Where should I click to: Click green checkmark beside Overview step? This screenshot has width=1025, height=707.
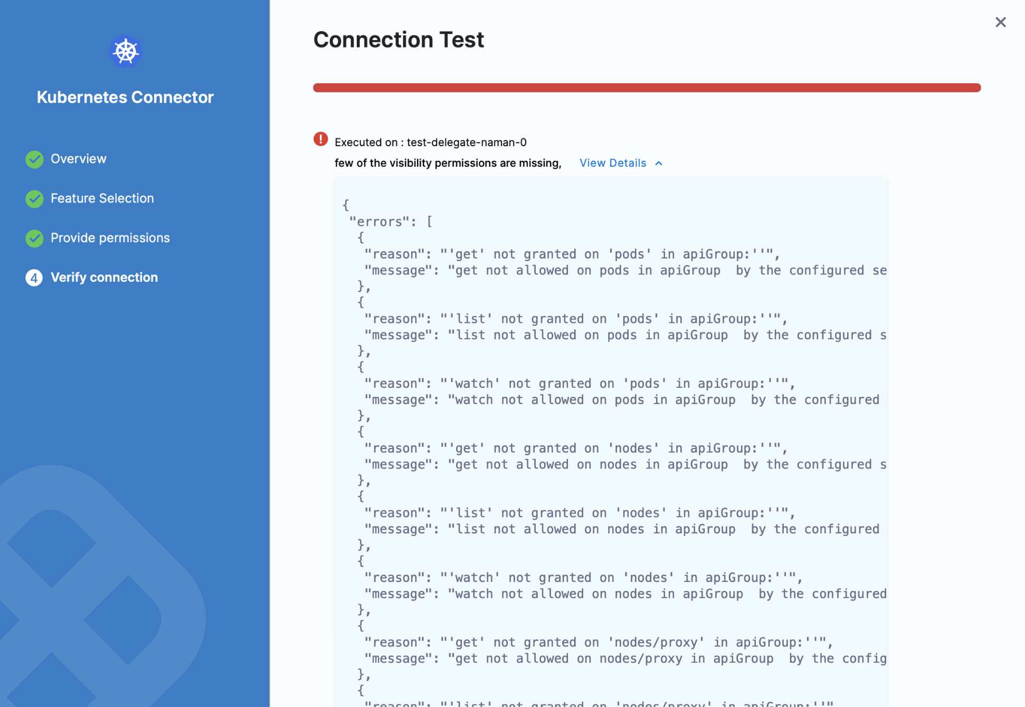[x=34, y=159]
